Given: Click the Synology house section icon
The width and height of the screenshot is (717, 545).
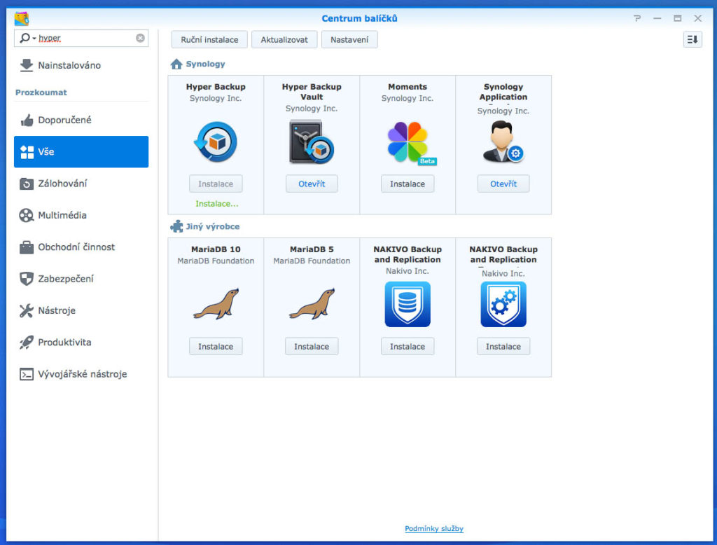Looking at the screenshot, I should click(x=176, y=64).
